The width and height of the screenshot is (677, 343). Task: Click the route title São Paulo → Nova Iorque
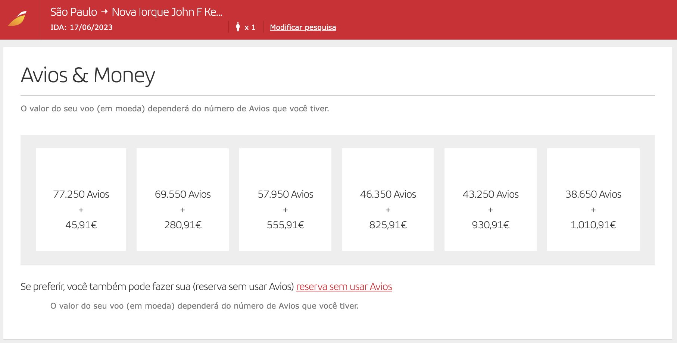pyautogui.click(x=136, y=12)
